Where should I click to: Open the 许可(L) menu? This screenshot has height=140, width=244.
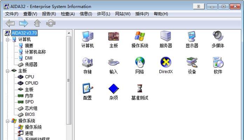pos(104,14)
